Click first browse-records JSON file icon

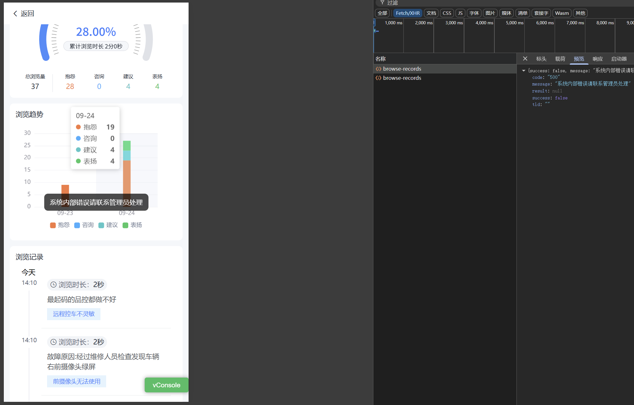pos(378,69)
